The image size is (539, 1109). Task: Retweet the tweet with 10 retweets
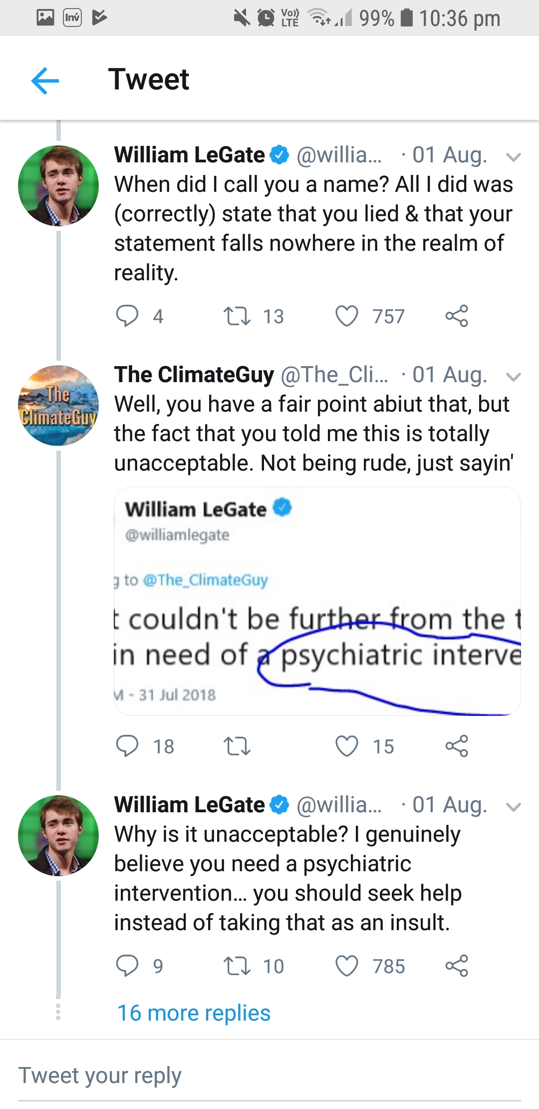coord(237,966)
